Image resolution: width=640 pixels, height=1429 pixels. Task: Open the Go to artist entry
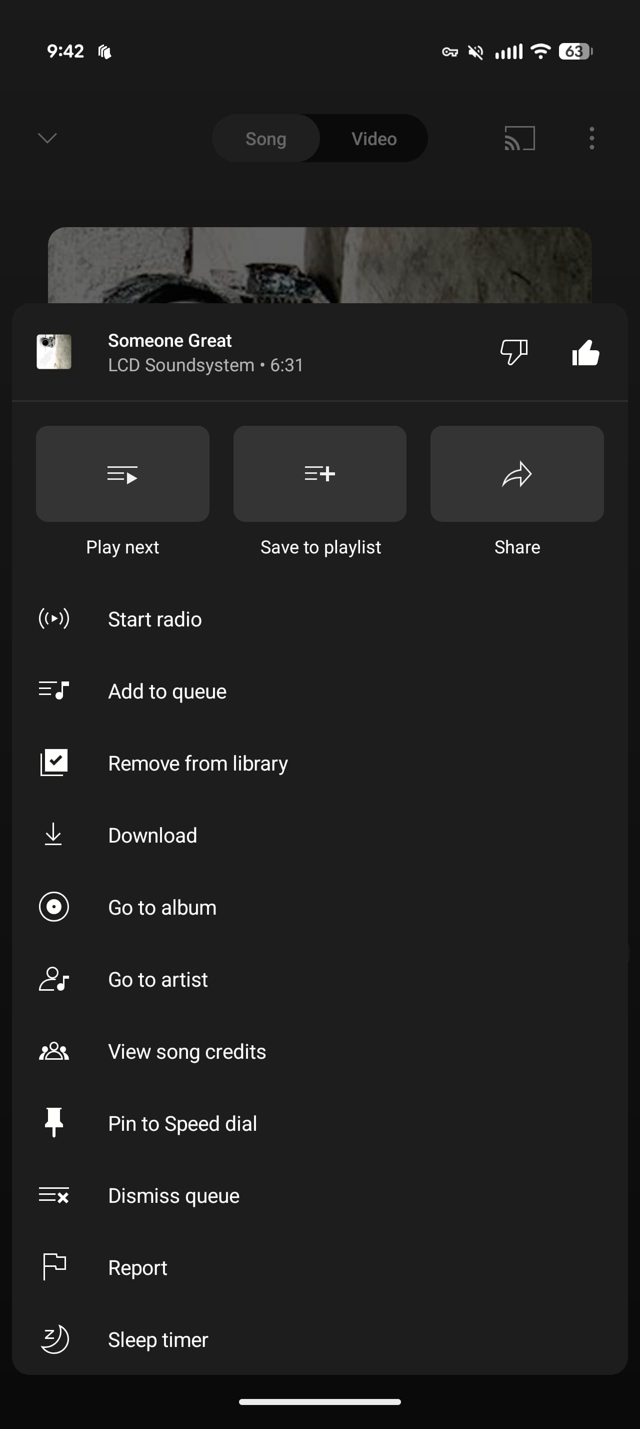(x=158, y=980)
